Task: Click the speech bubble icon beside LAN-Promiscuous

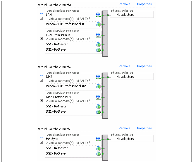Action: pyautogui.click(x=41, y=33)
